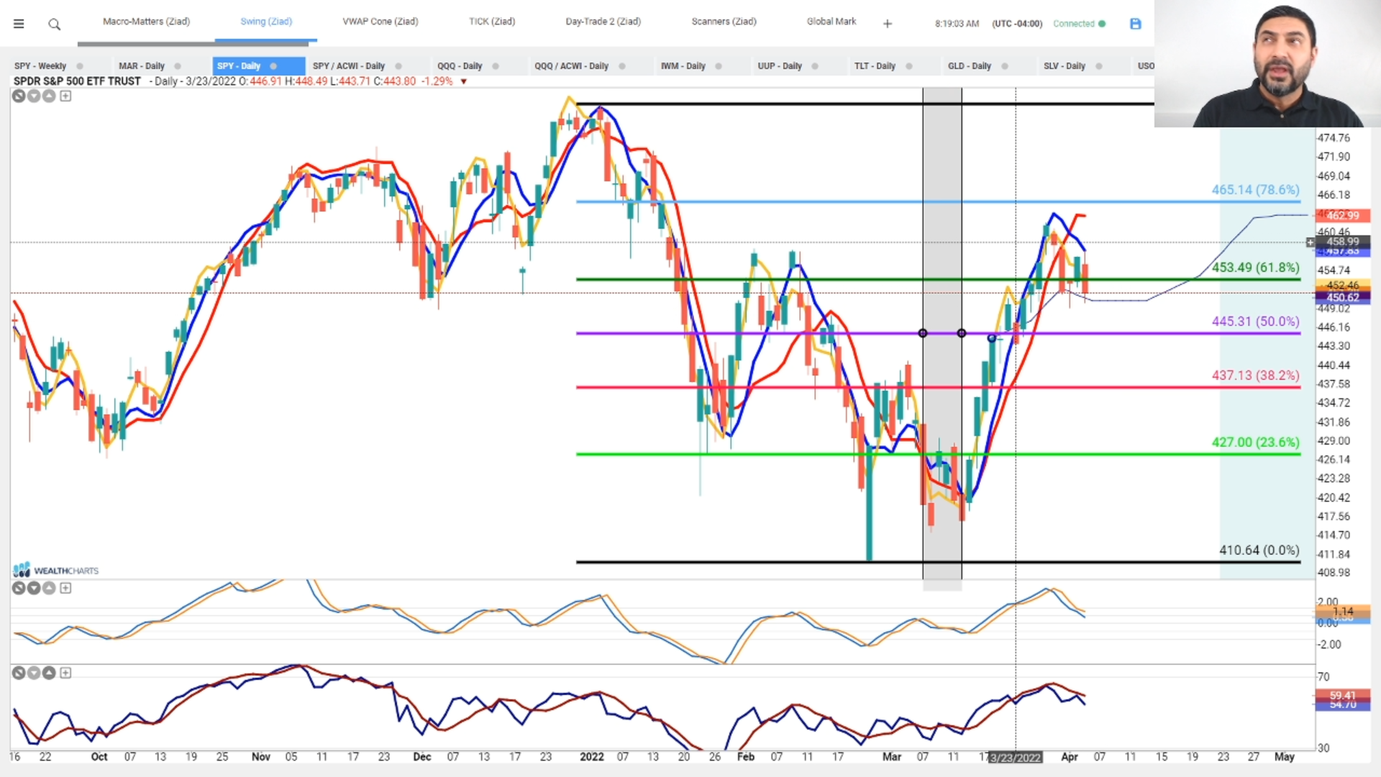This screenshot has width=1381, height=777.
Task: Switch to Day-Trade 2 (Ziad) tab
Action: click(603, 22)
